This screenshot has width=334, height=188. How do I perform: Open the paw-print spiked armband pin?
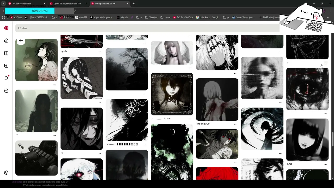click(x=37, y=158)
